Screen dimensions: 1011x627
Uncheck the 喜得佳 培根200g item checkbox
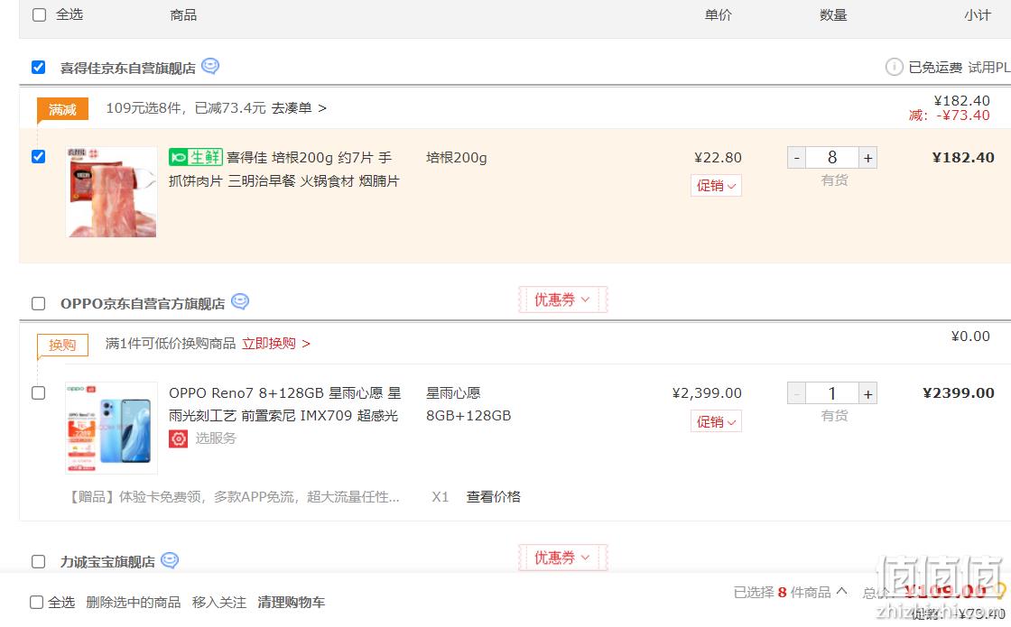point(39,157)
